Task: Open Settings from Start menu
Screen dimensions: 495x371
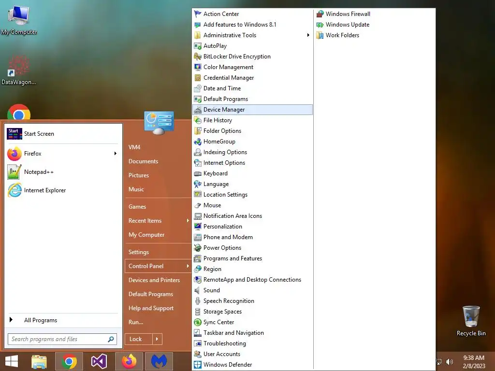Action: 139,252
